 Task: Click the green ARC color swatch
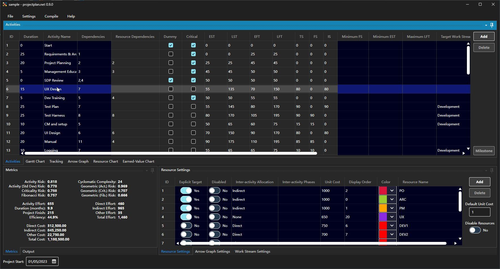point(383,199)
